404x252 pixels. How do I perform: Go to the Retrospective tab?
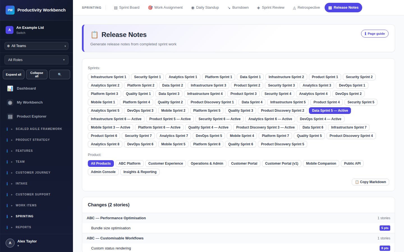(306, 8)
